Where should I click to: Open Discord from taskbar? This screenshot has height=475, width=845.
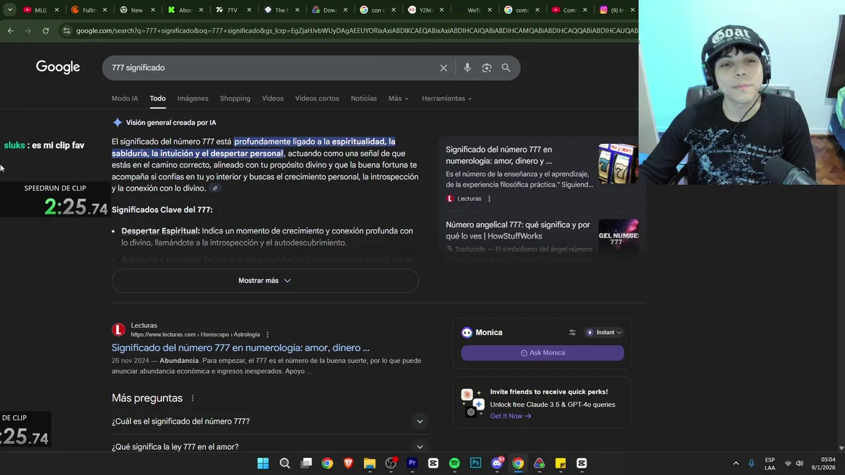497,463
